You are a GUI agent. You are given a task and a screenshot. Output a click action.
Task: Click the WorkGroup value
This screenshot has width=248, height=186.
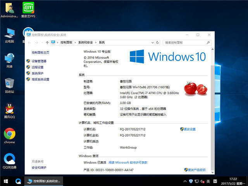pyautogui.click(x=128, y=147)
